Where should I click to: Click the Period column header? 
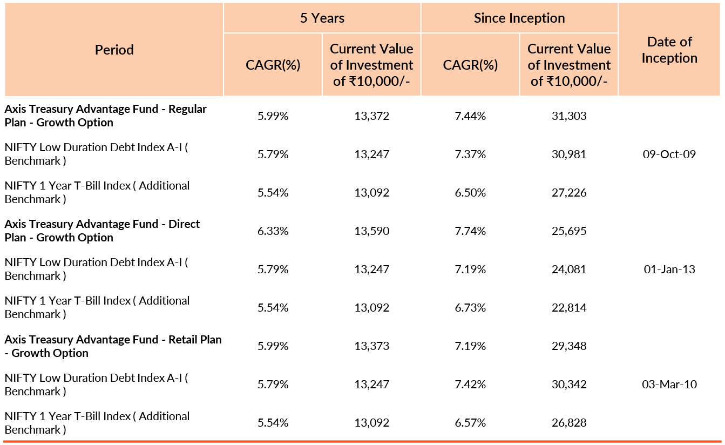click(x=114, y=50)
